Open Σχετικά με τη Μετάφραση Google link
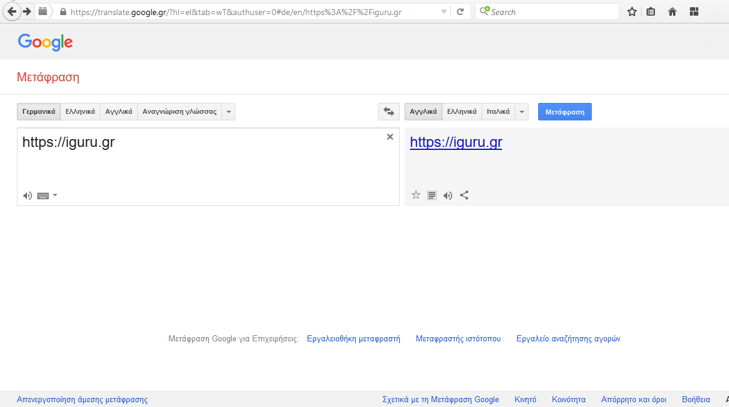 pos(441,400)
